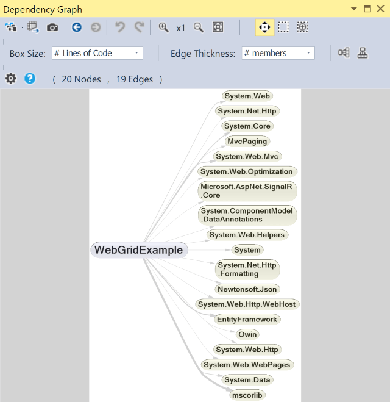Click the 19 Edges count label
The width and height of the screenshot is (390, 402).
pos(135,79)
